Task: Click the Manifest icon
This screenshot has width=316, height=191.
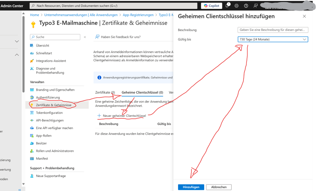Action: pos(32,158)
